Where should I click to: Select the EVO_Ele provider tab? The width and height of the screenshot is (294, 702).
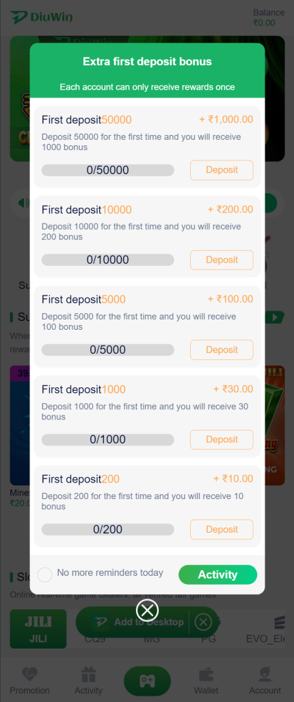[x=268, y=629]
